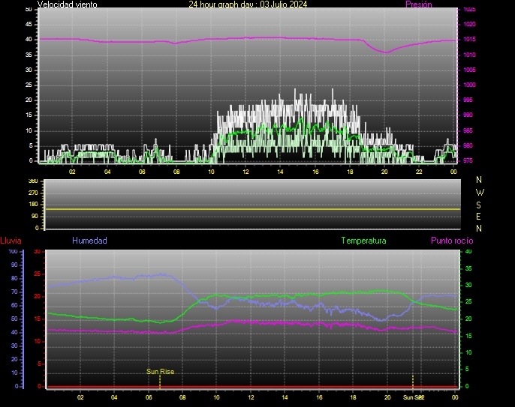Select pressure axis value "985"
The image size is (515, 407).
coord(468,130)
